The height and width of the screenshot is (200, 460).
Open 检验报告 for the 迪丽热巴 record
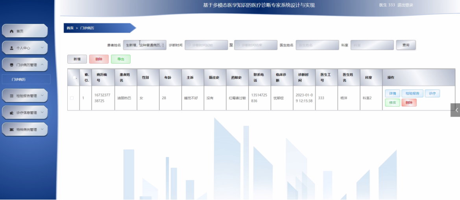click(x=412, y=94)
